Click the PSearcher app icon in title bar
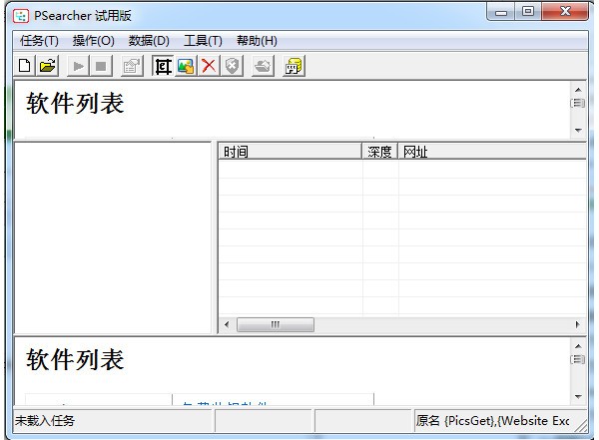599x440 pixels. (x=21, y=16)
